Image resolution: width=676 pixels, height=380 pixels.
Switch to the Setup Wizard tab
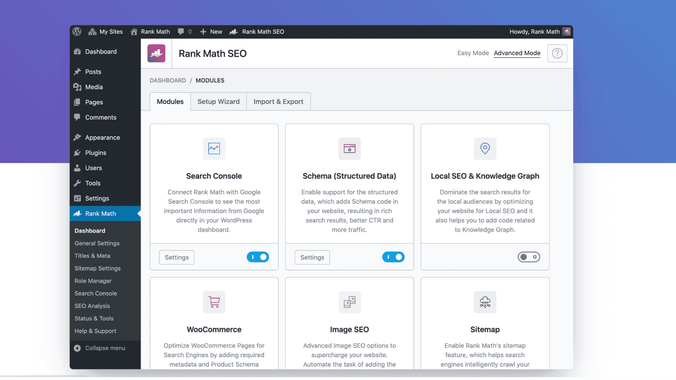(x=218, y=102)
